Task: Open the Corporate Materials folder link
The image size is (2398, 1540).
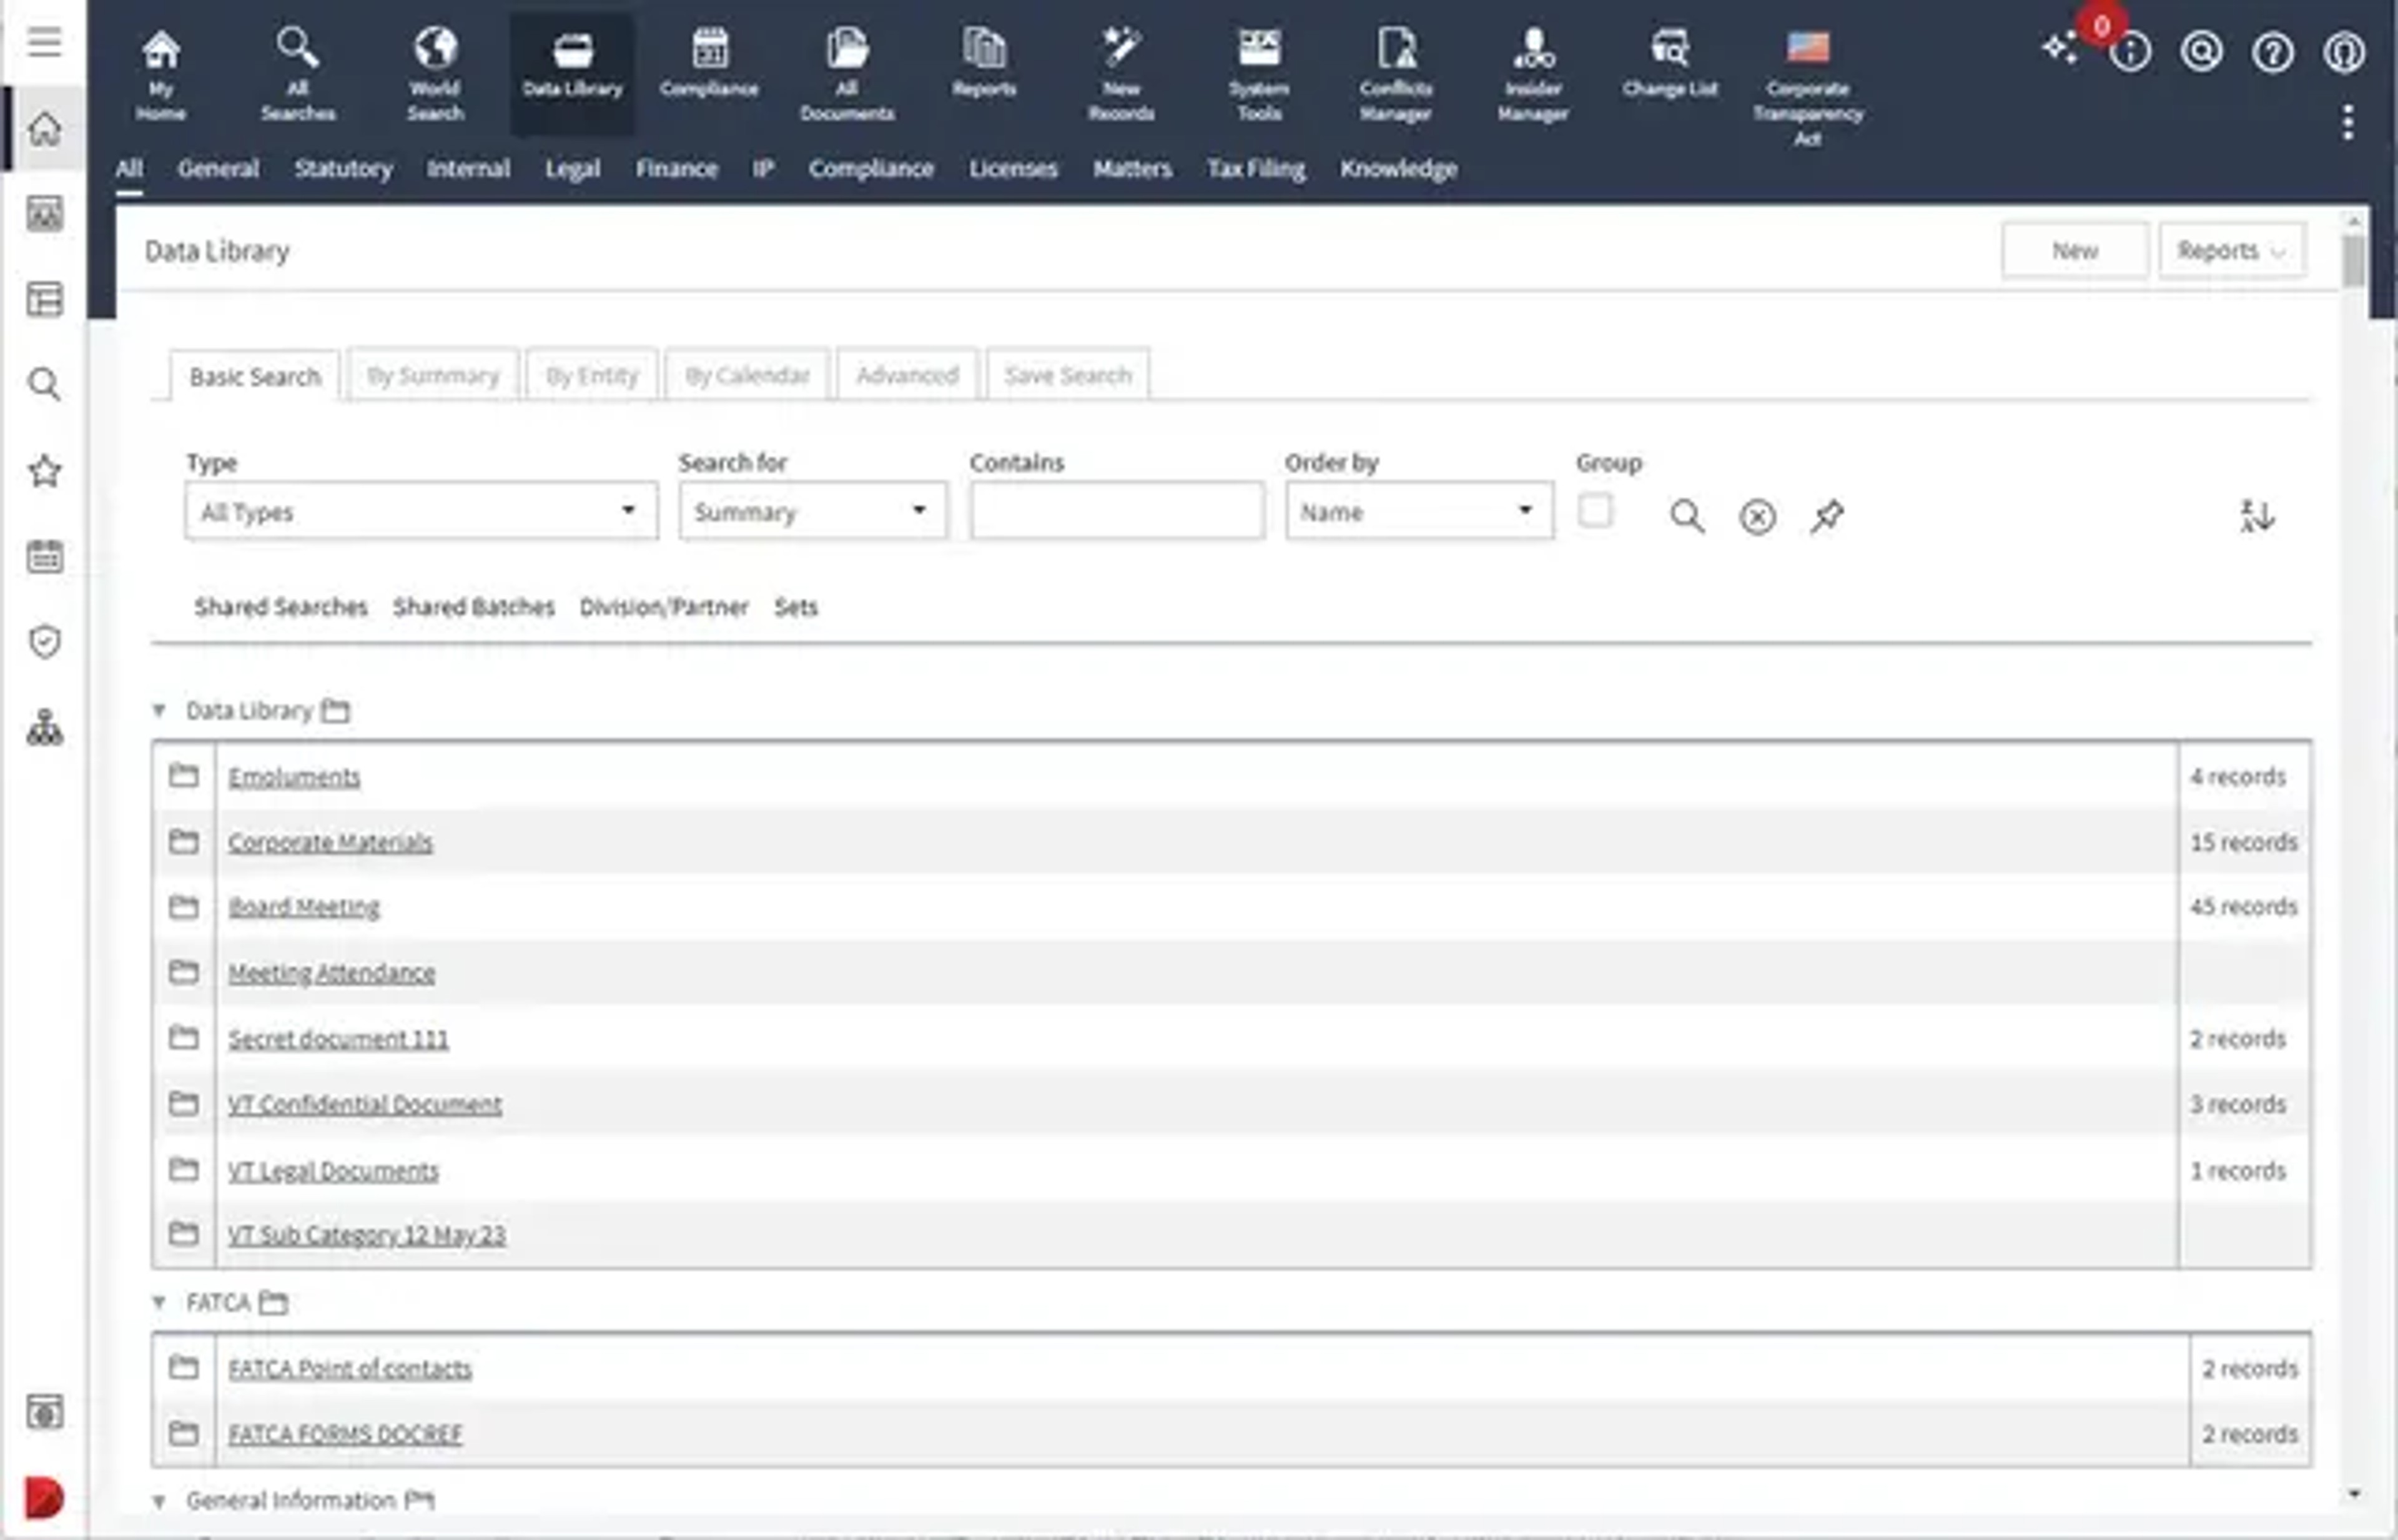Action: click(330, 842)
